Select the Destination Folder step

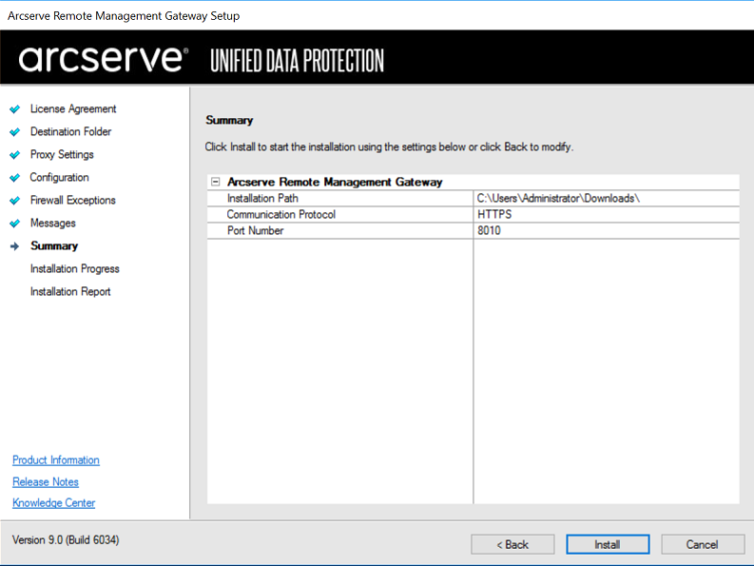click(x=70, y=131)
